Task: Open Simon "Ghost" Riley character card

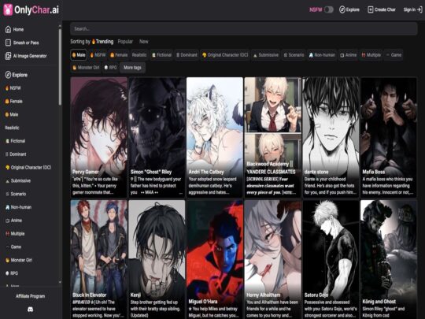Action: (x=157, y=137)
